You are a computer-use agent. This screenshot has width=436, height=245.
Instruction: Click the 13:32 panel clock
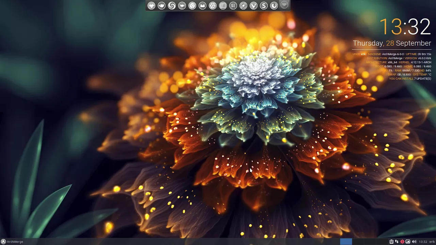[x=423, y=242]
